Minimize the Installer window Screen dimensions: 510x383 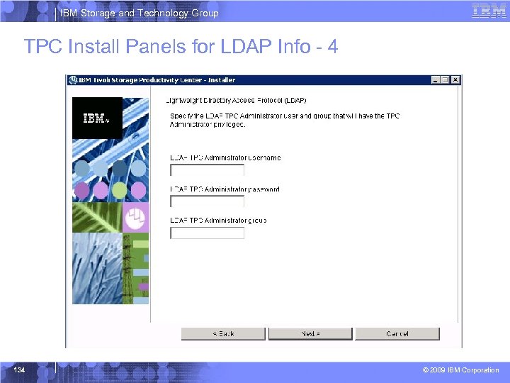pos(436,79)
